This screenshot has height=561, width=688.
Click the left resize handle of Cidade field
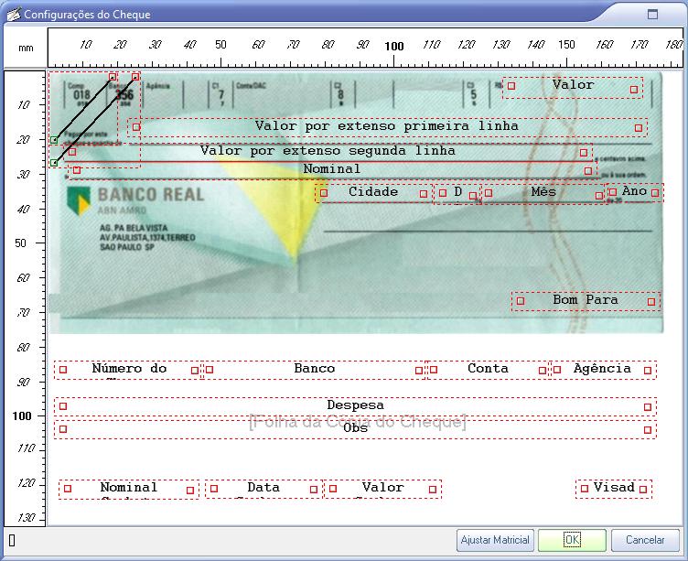tap(323, 193)
